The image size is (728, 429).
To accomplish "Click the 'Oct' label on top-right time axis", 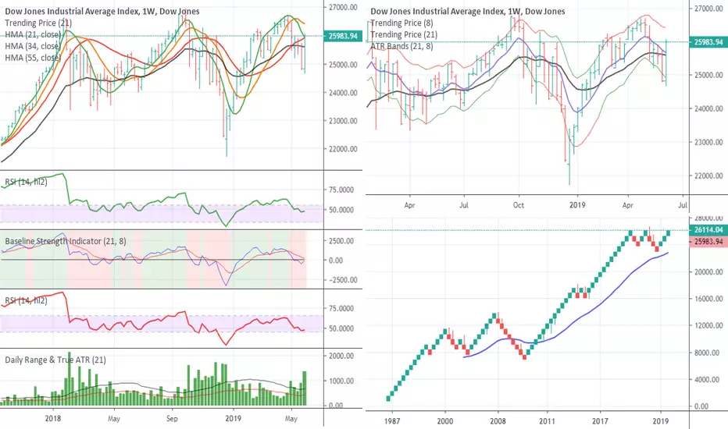I will coord(519,205).
